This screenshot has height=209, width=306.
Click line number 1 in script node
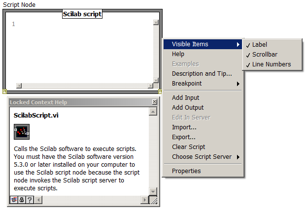click(13, 24)
